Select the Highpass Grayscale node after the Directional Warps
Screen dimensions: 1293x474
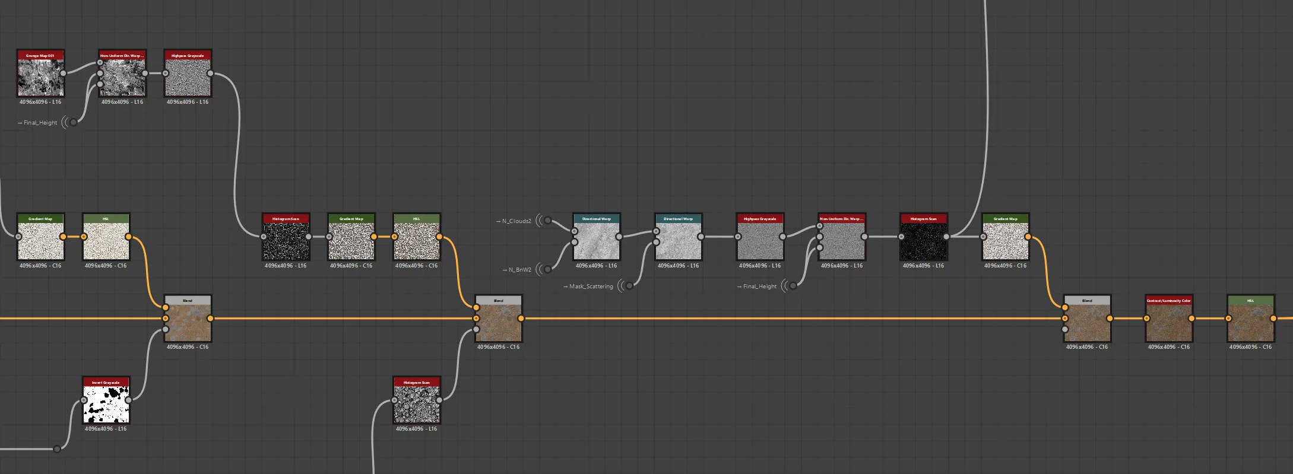click(760, 237)
